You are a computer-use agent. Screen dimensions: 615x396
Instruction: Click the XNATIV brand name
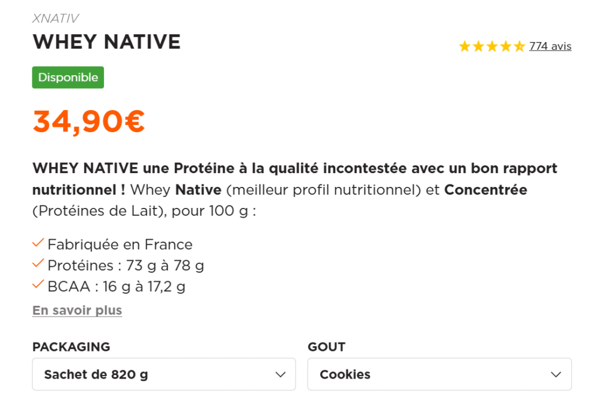(x=55, y=18)
